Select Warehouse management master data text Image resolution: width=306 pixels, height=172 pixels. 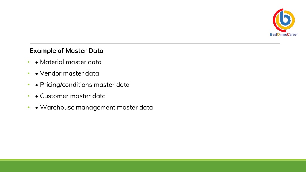[97, 107]
